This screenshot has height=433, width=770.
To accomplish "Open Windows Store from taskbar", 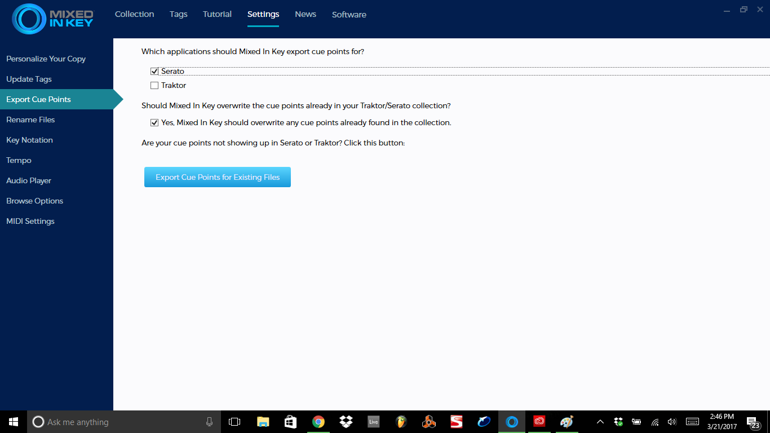I will (290, 422).
